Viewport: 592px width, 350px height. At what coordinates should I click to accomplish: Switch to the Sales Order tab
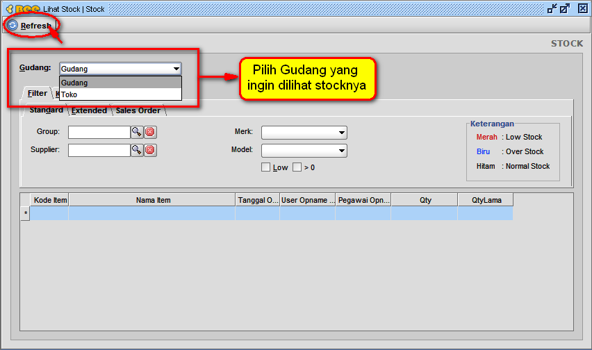coord(138,110)
